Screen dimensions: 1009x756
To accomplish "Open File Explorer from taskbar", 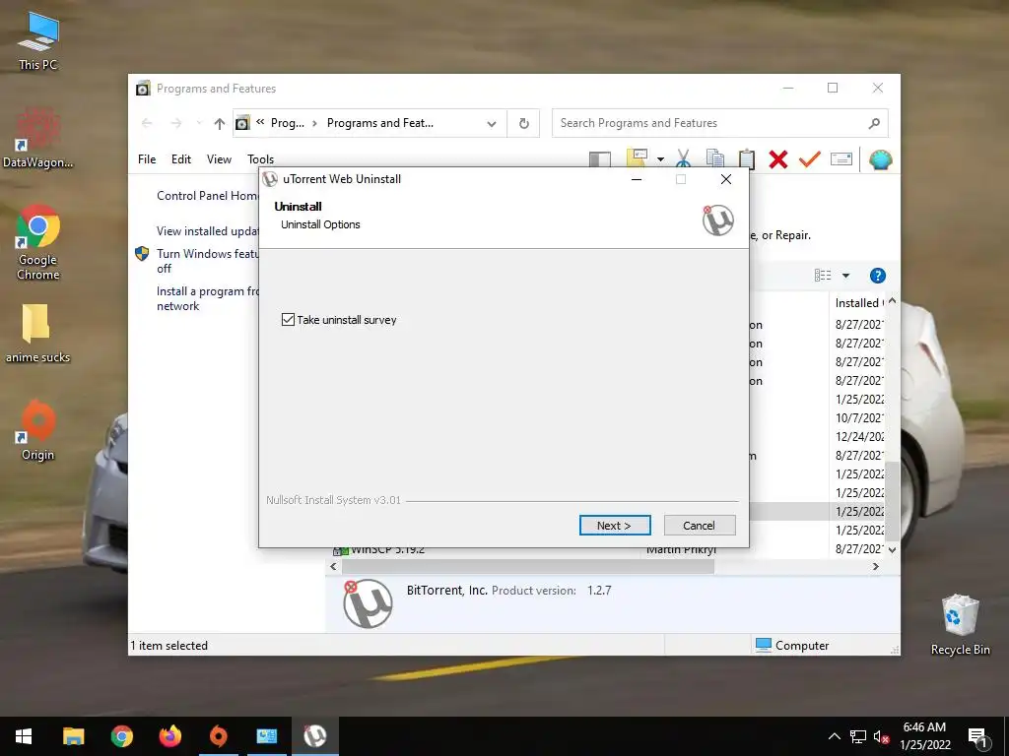I will (73, 736).
